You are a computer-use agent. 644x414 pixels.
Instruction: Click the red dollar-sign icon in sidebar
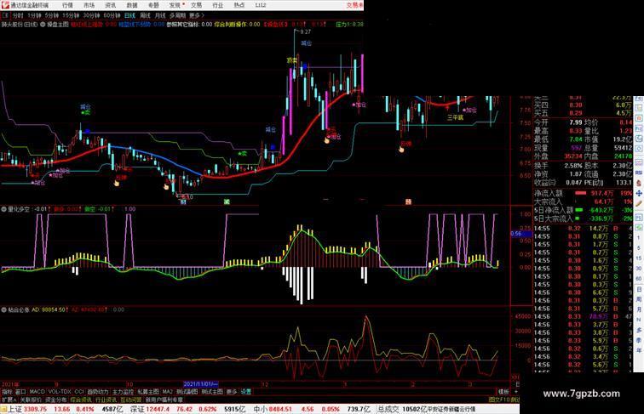[x=639, y=183]
